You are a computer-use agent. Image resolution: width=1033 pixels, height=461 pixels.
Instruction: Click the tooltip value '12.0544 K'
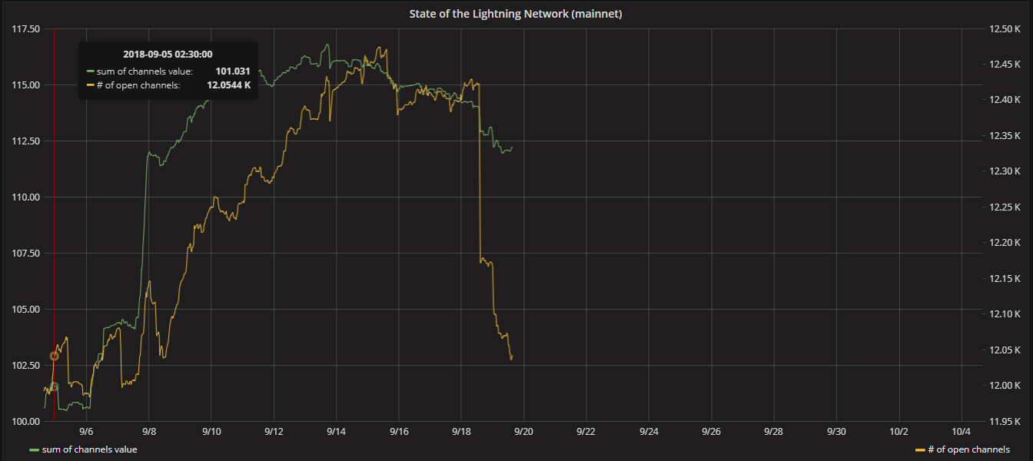tap(229, 85)
